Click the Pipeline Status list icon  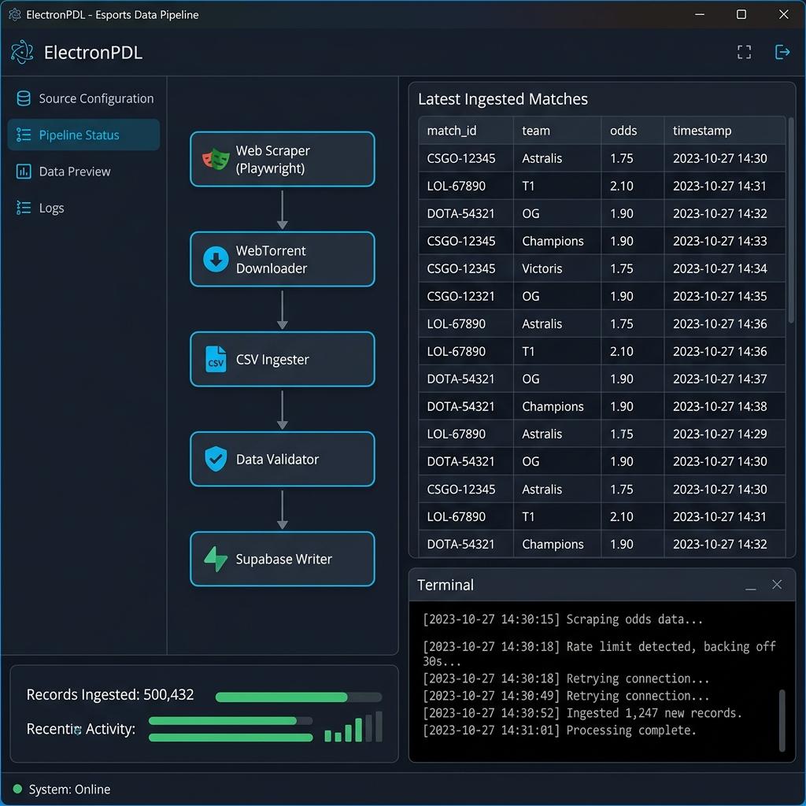pyautogui.click(x=24, y=135)
